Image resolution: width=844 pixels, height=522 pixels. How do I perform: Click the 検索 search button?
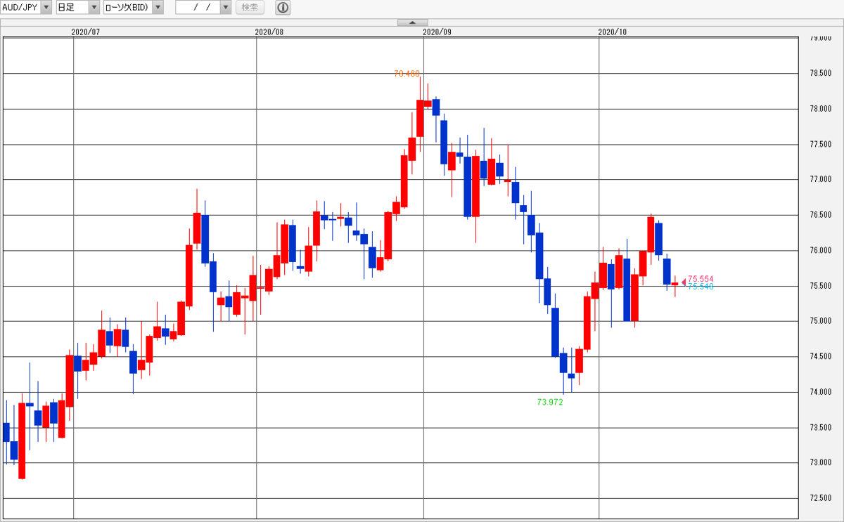pos(249,8)
